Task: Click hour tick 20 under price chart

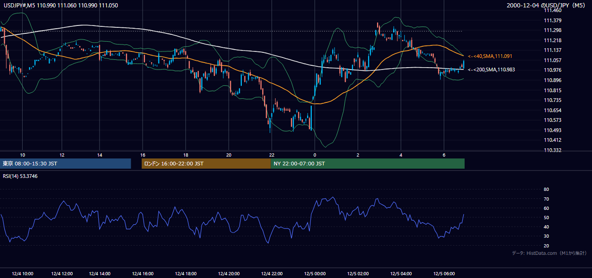Action: coord(229,155)
